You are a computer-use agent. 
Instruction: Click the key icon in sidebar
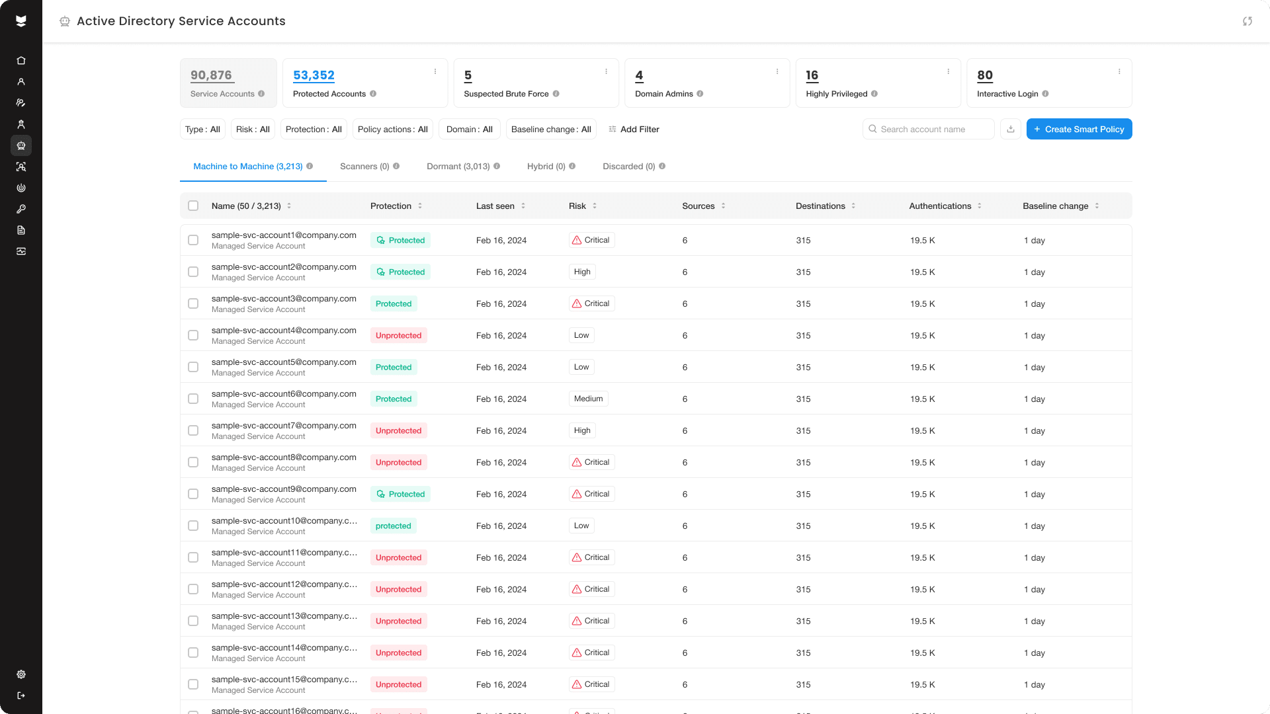(21, 209)
